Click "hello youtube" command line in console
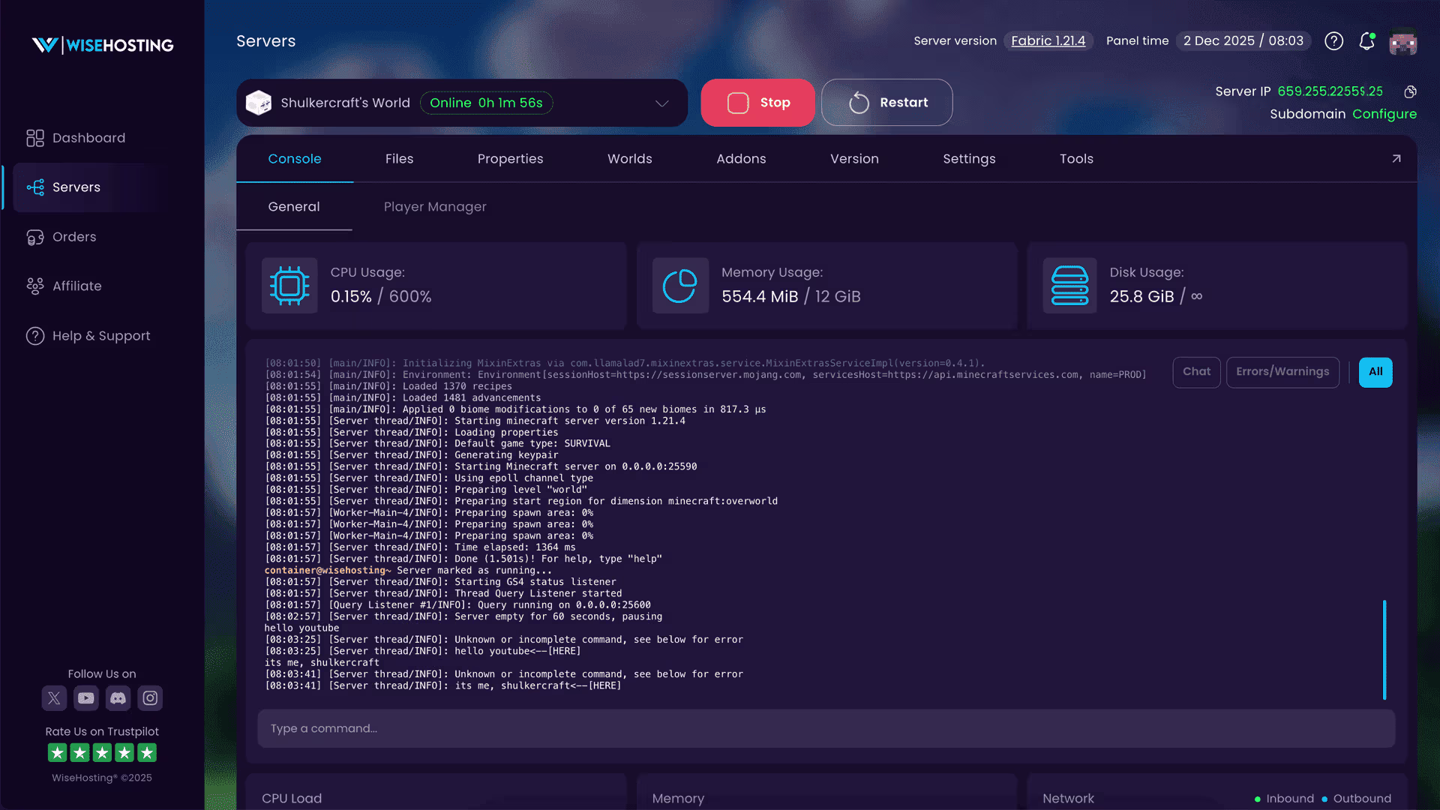Image resolution: width=1440 pixels, height=810 pixels. pos(301,628)
